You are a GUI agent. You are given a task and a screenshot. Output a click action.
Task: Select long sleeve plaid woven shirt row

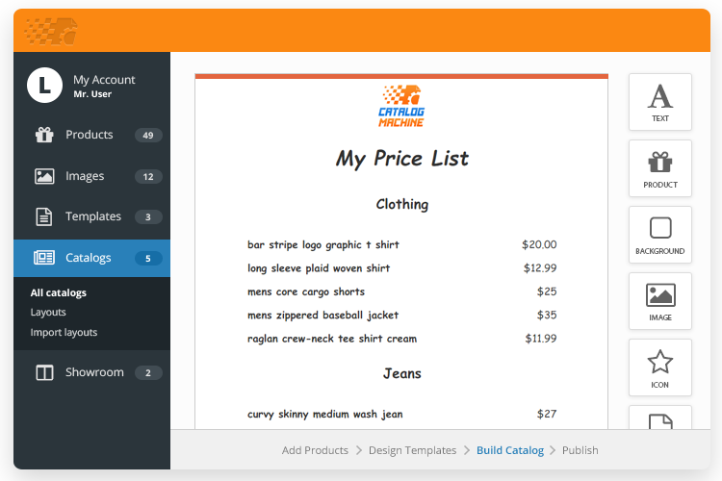[x=401, y=267]
